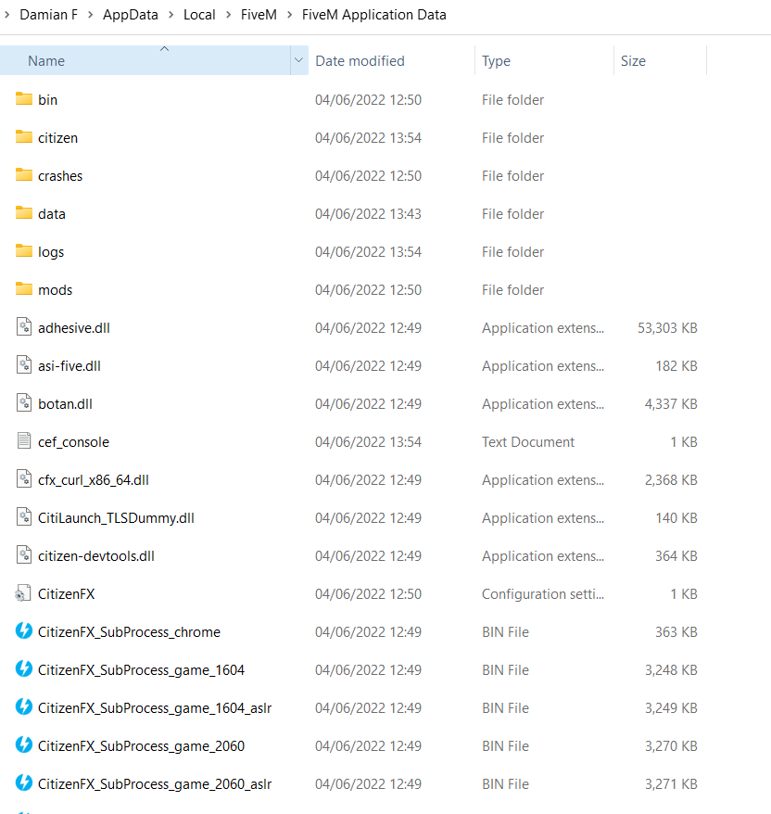This screenshot has width=771, height=814.
Task: Expand the chevron after Damian F breadcrumb
Action: coord(90,15)
